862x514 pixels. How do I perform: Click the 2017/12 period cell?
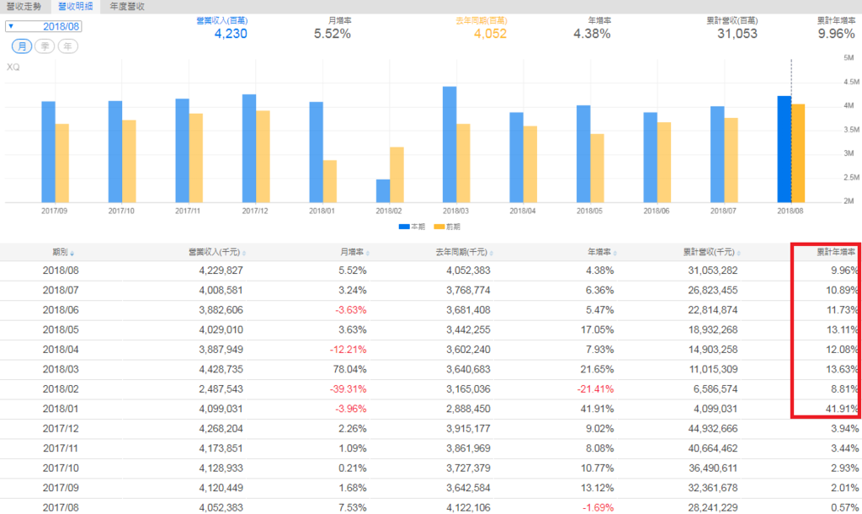point(61,429)
